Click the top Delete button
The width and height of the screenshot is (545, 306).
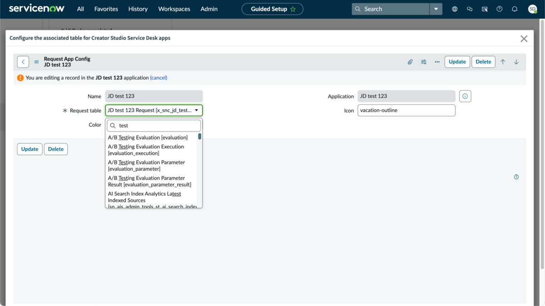(483, 62)
